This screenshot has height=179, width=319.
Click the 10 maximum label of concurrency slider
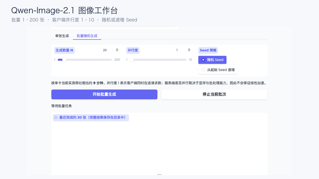190,60
